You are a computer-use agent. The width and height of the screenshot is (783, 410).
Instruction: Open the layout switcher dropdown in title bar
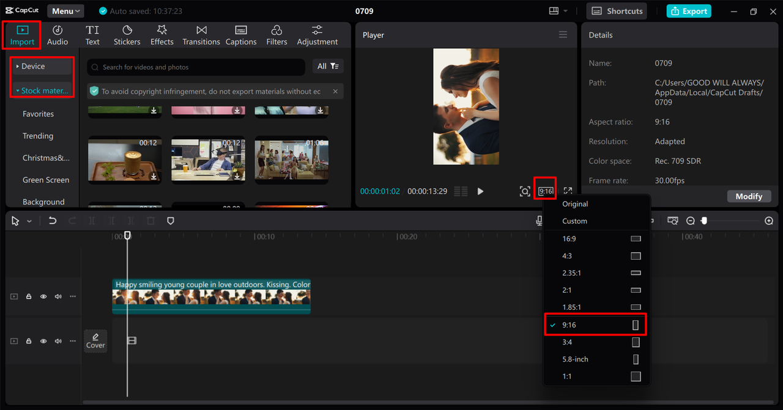pyautogui.click(x=558, y=11)
